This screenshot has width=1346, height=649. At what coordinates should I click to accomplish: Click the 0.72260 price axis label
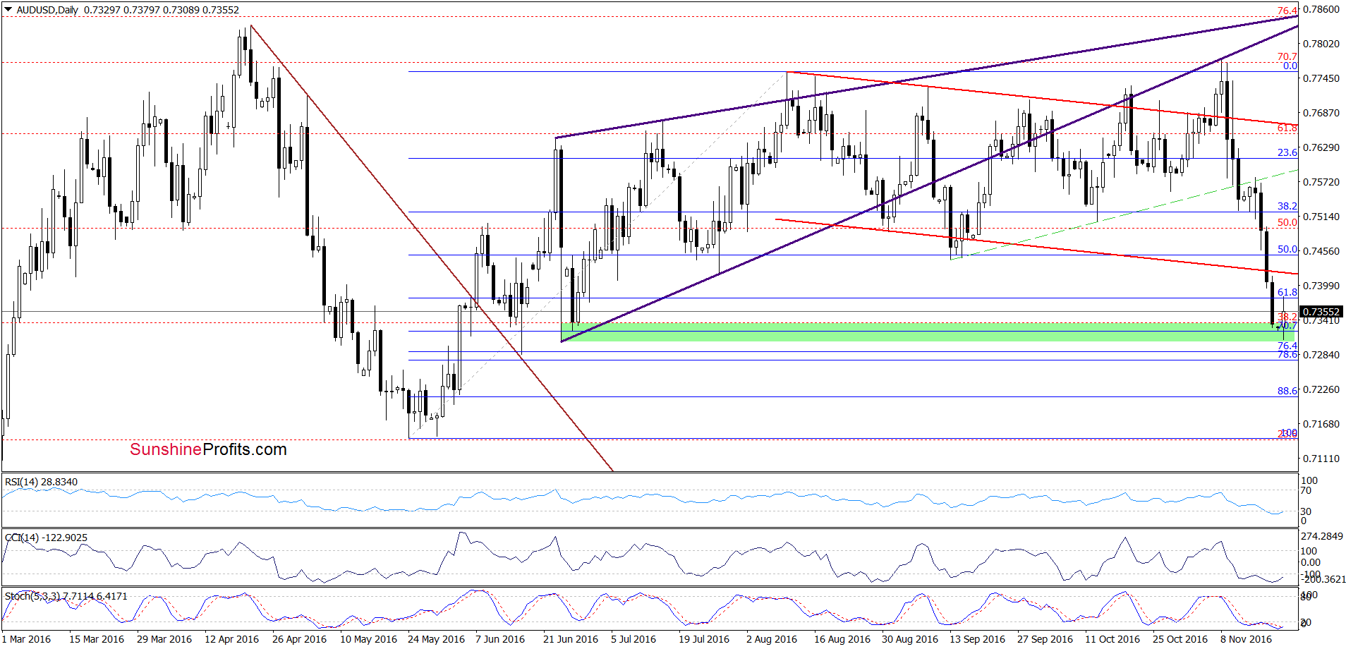tap(1321, 389)
